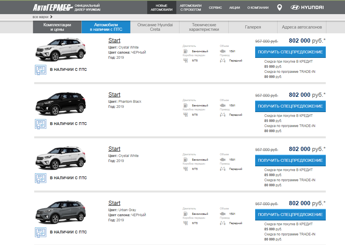
Task: Expand the 'все марки' chevron
Action: coord(51,17)
